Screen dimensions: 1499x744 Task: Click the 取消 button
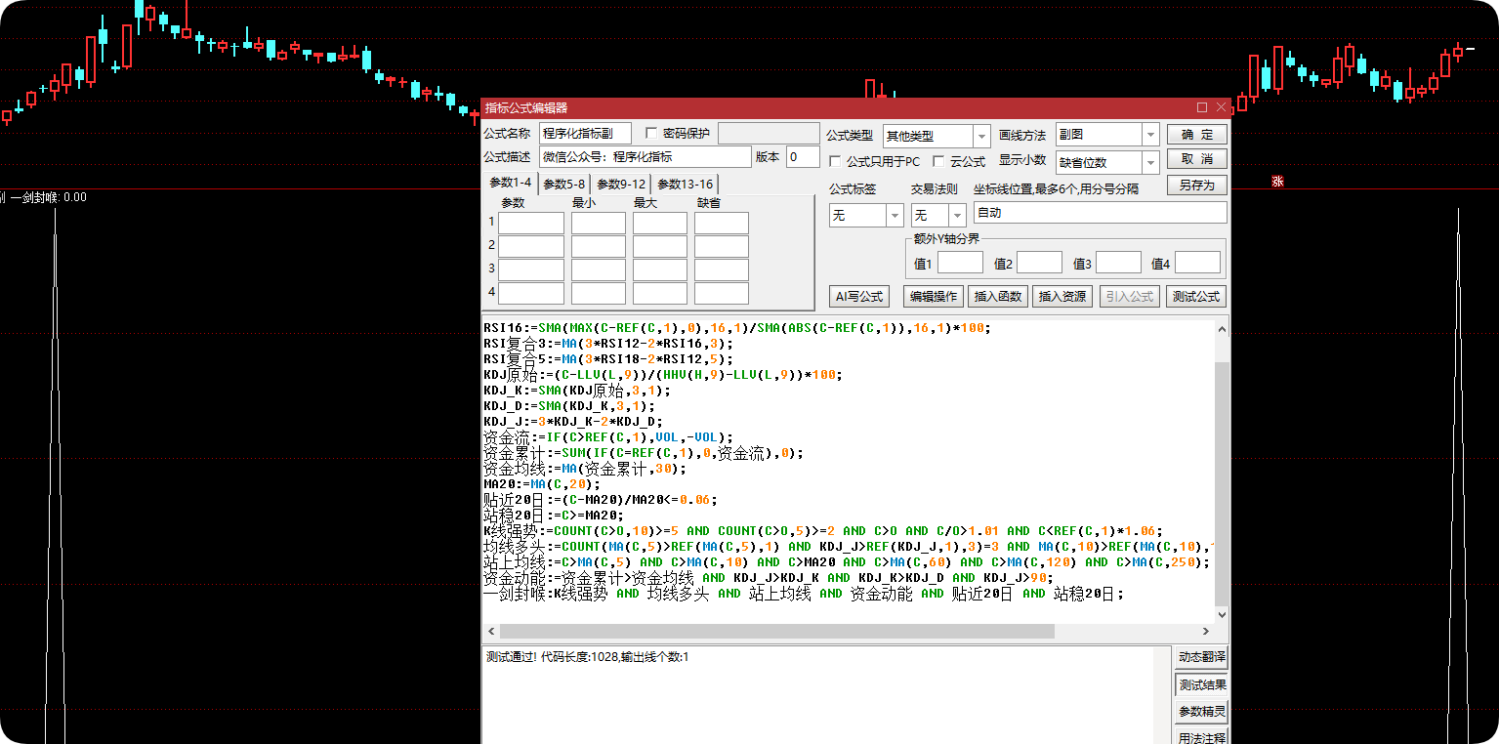(x=1196, y=159)
